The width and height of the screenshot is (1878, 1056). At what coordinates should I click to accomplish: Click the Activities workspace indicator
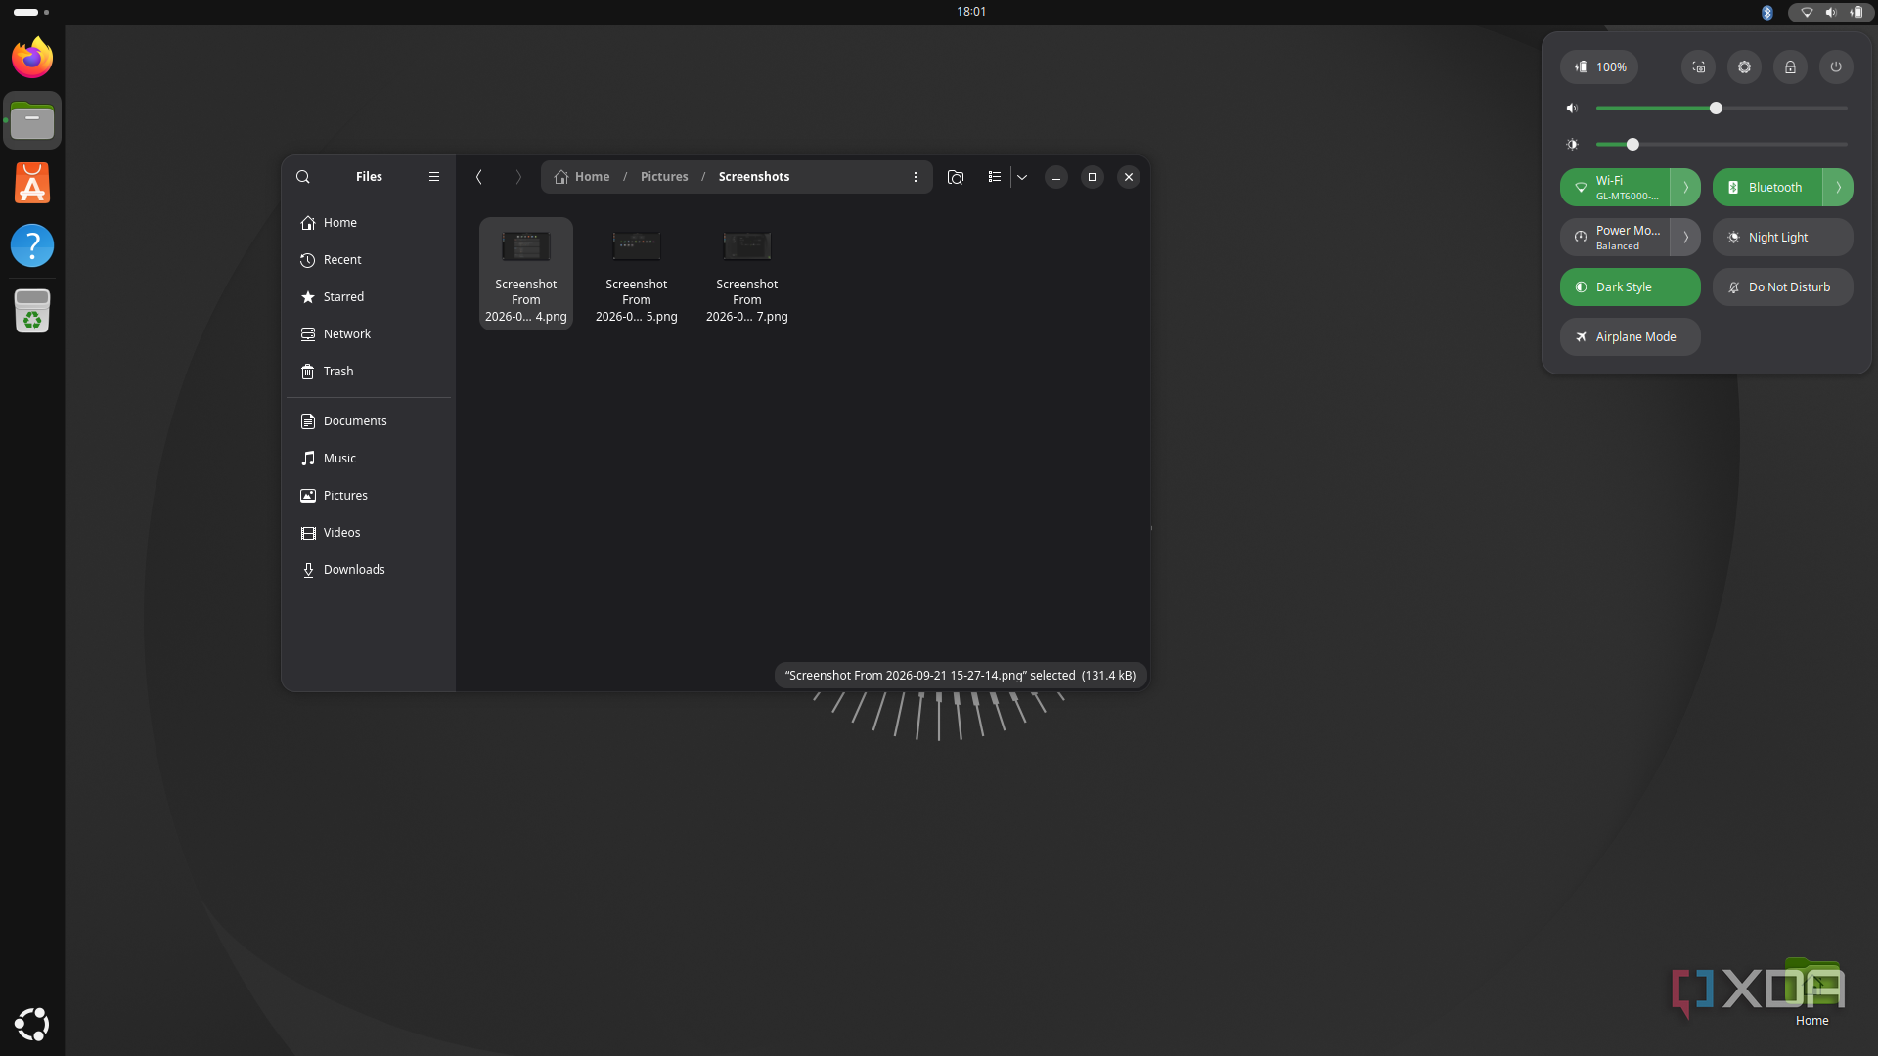[x=31, y=12]
